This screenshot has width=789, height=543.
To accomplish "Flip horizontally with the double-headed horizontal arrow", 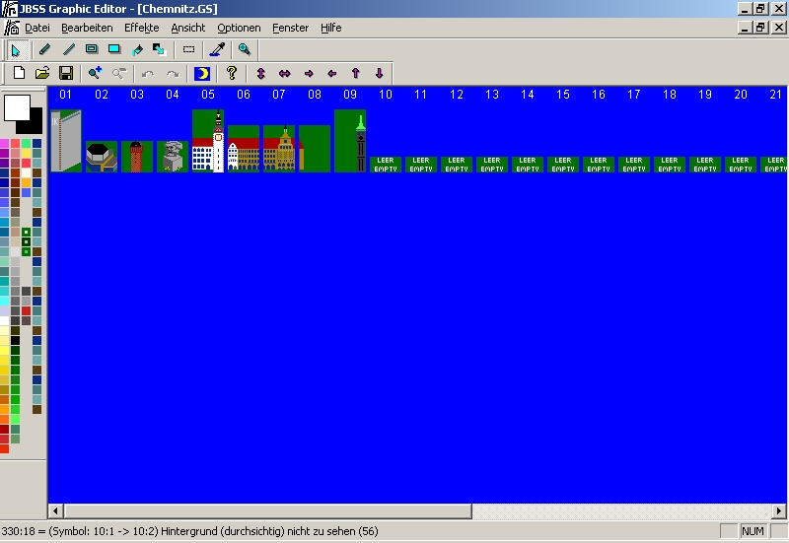I will pos(284,73).
